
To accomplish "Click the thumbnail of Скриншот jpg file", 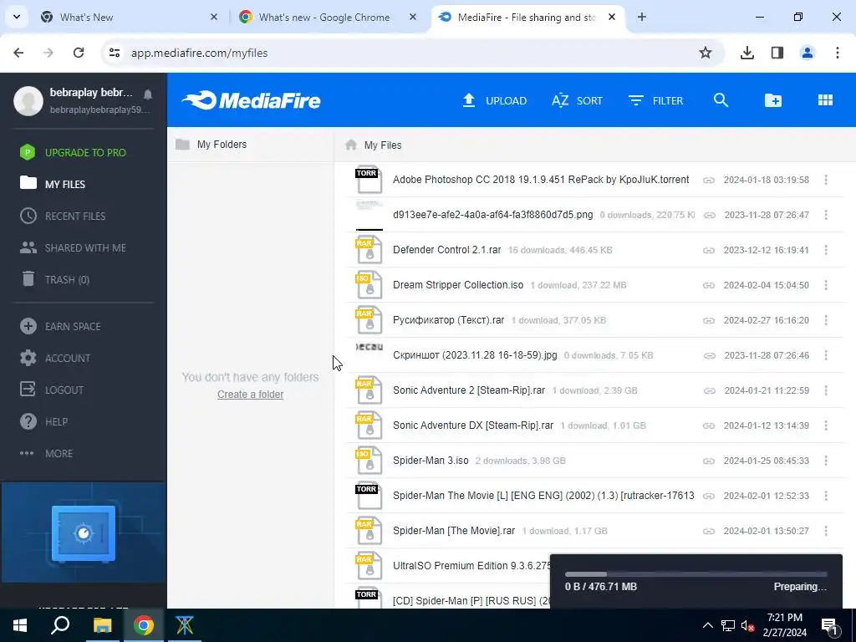I will (x=369, y=354).
